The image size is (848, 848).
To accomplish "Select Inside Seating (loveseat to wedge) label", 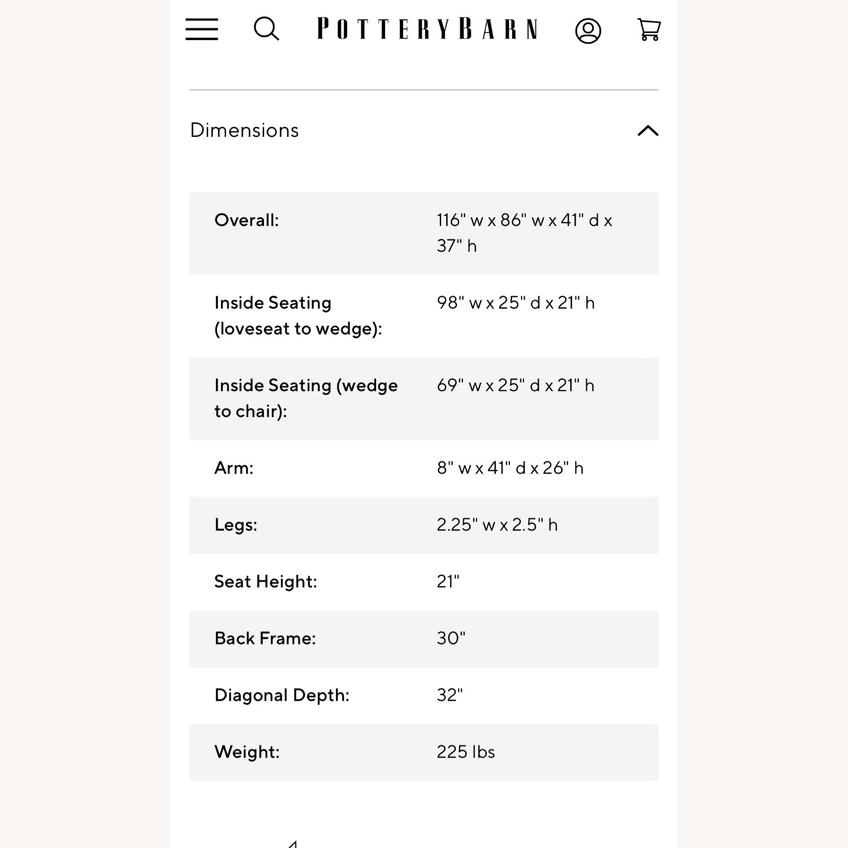I will point(298,315).
